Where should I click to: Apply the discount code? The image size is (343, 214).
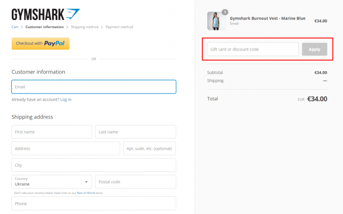(x=315, y=49)
